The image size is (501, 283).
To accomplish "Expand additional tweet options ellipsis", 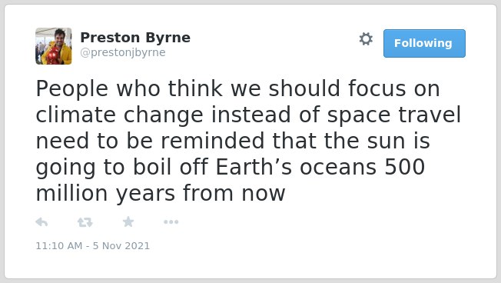I will (171, 222).
